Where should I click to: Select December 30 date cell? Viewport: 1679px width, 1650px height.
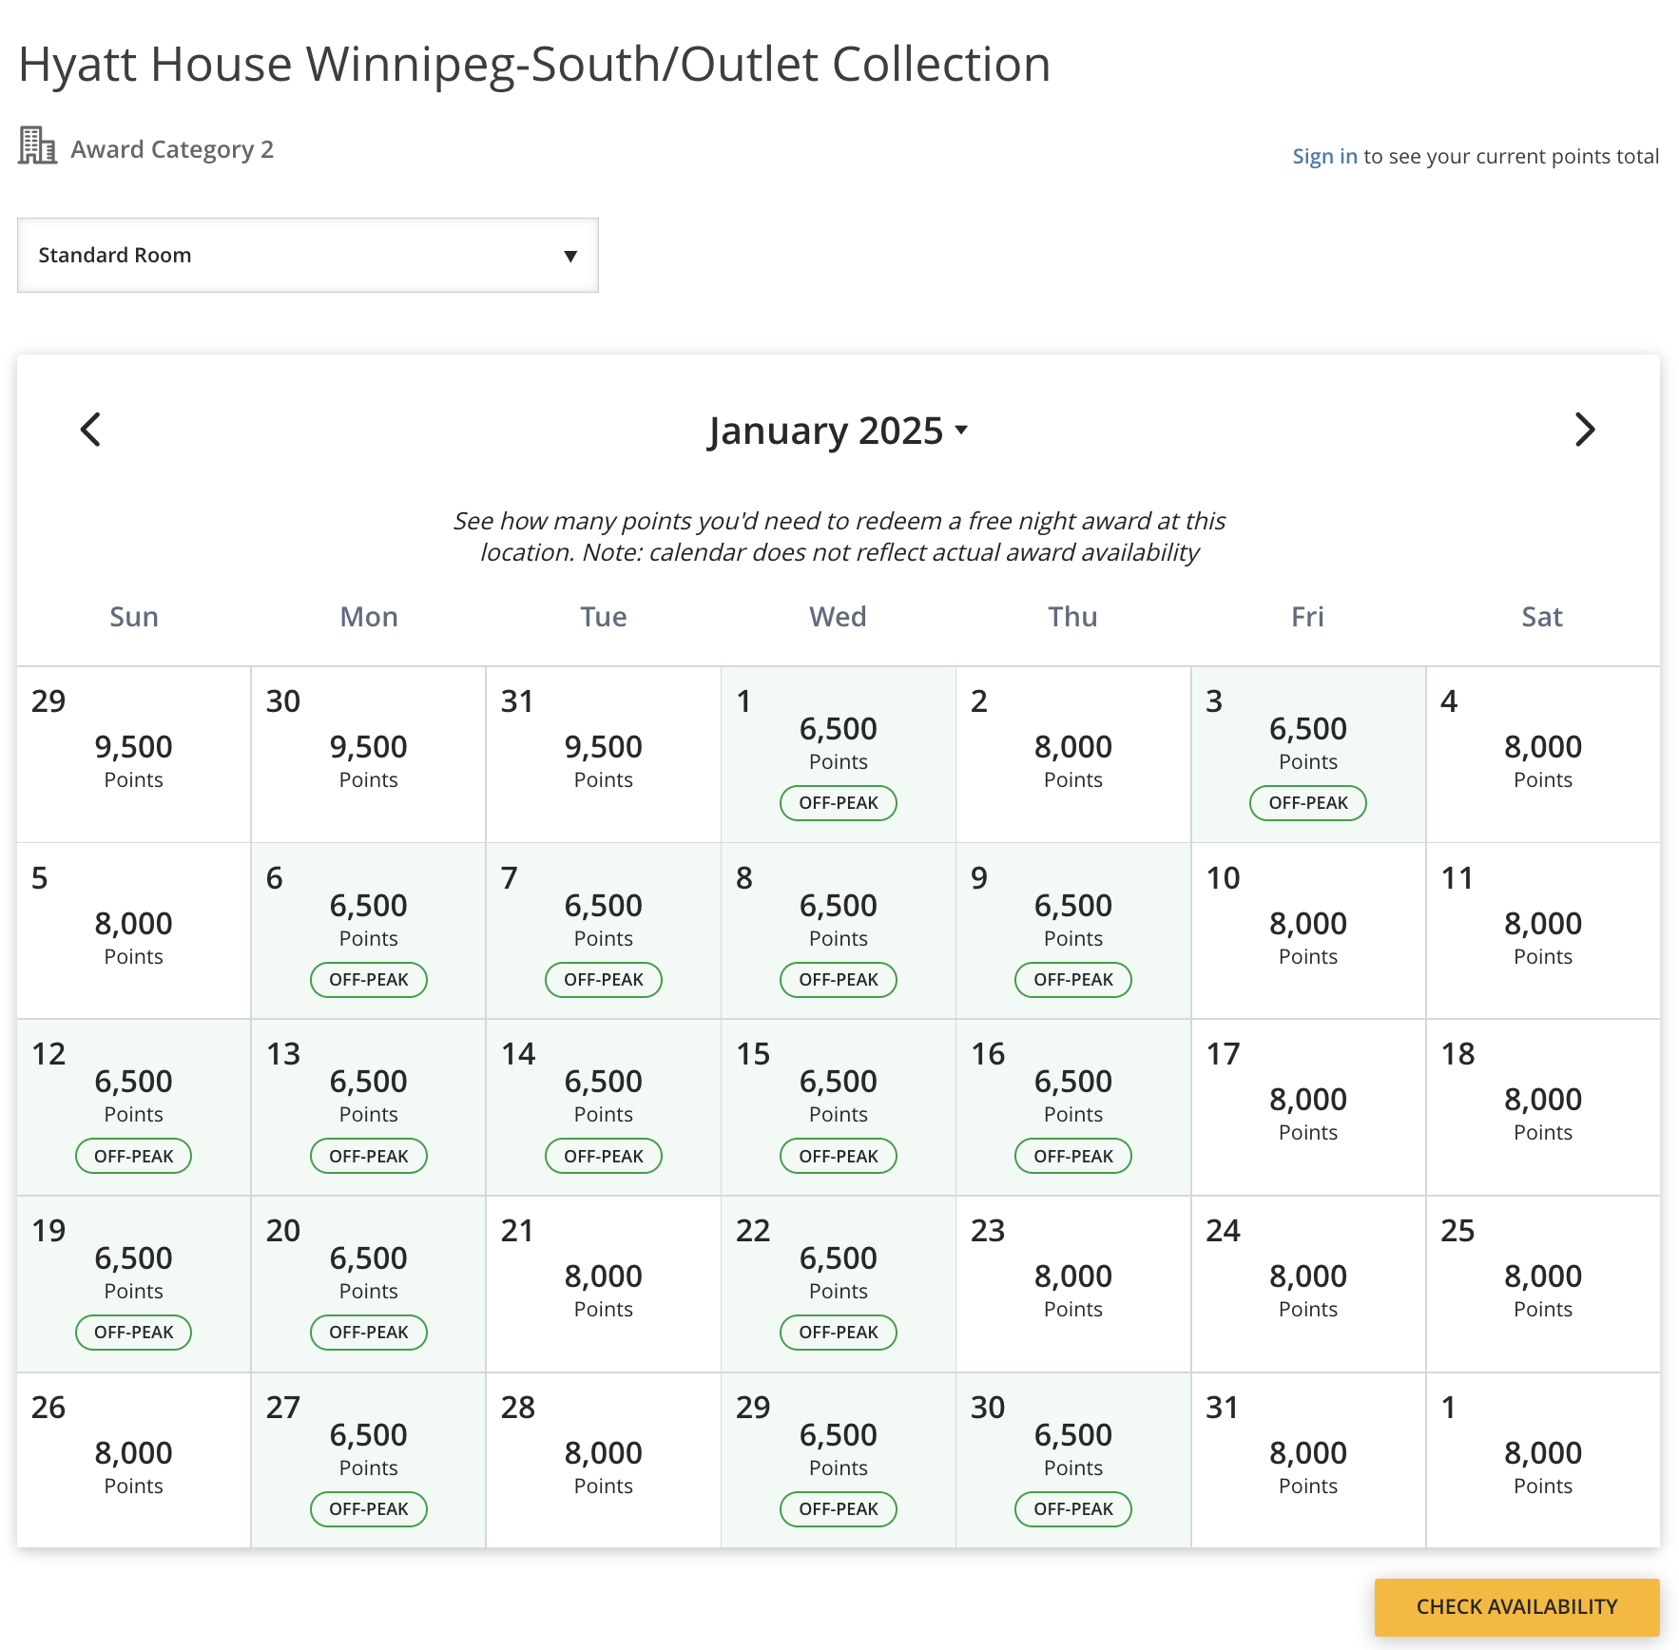[x=369, y=755]
